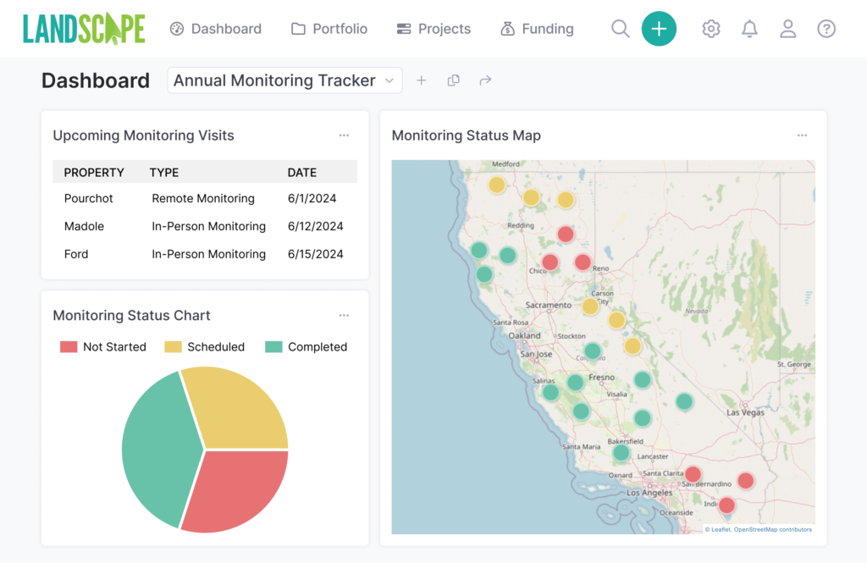
Task: Open the Leaflet attribution link
Action: point(719,528)
